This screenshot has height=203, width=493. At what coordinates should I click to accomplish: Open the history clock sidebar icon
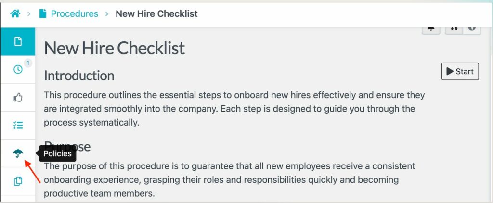click(x=18, y=69)
